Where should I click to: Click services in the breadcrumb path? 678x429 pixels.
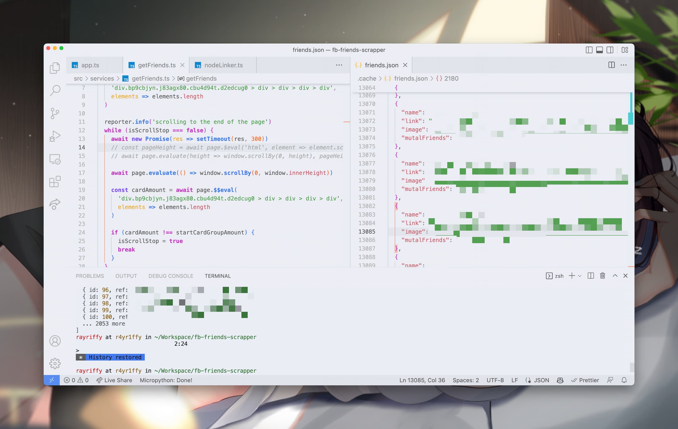click(x=102, y=79)
